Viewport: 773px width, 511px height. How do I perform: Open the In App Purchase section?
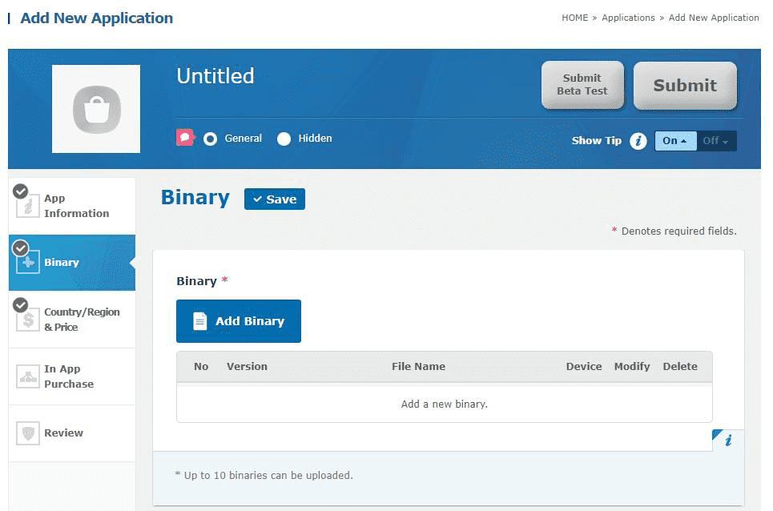point(69,376)
